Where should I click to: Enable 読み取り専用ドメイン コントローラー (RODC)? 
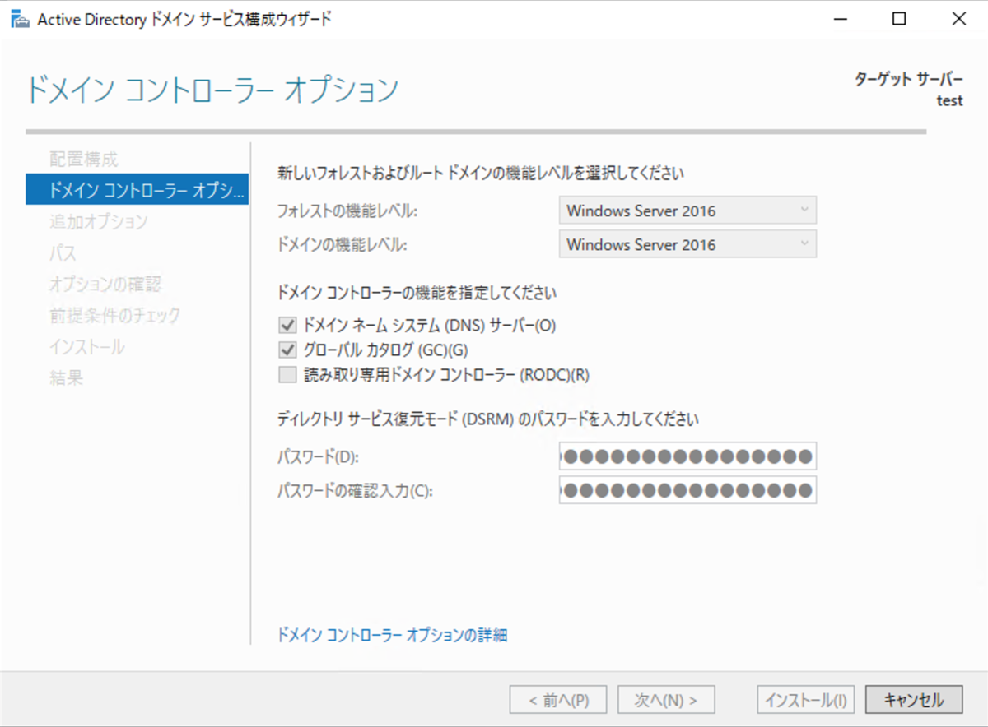pos(287,375)
